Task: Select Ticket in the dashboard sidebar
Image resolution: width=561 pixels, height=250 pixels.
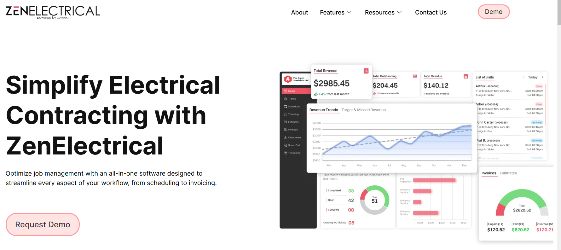Action: click(290, 99)
